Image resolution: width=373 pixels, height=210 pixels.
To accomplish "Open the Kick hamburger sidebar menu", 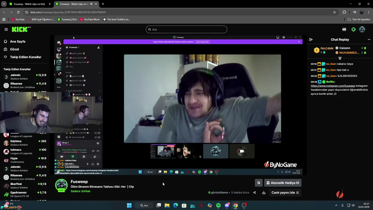I will coord(6,29).
